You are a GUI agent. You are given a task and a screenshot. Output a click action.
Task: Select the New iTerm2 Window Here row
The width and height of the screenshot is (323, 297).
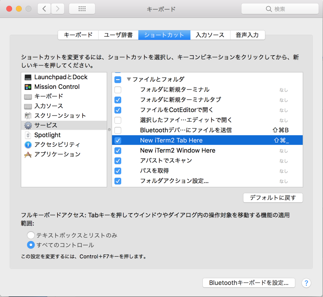[178, 151]
